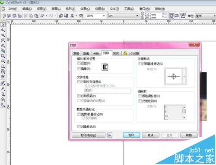
Task: Check 打印套准标记 option
Action: pos(140,64)
